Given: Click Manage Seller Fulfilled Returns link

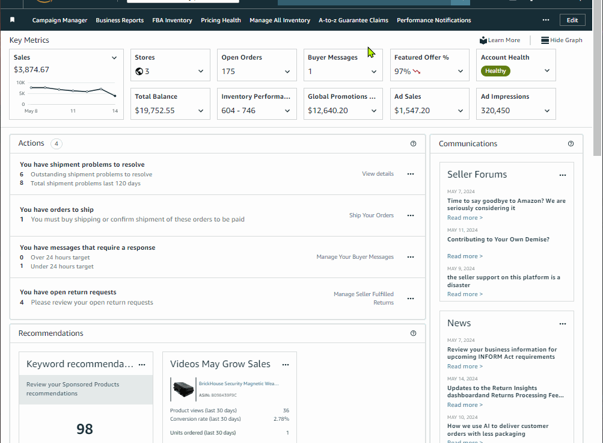Looking at the screenshot, I should (x=364, y=299).
